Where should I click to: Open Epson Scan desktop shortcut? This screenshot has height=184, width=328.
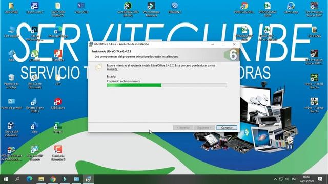pos(34,8)
